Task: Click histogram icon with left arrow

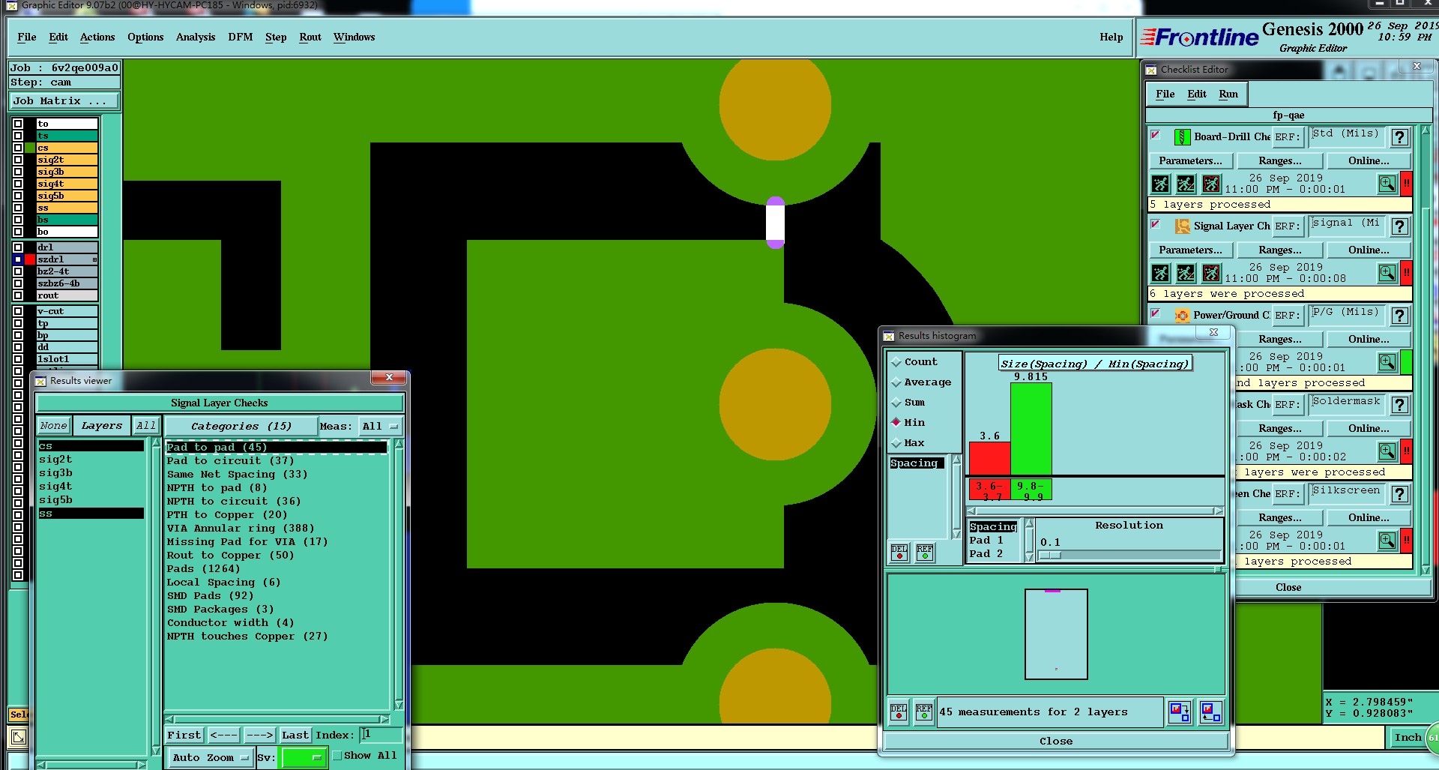Action: [1210, 712]
